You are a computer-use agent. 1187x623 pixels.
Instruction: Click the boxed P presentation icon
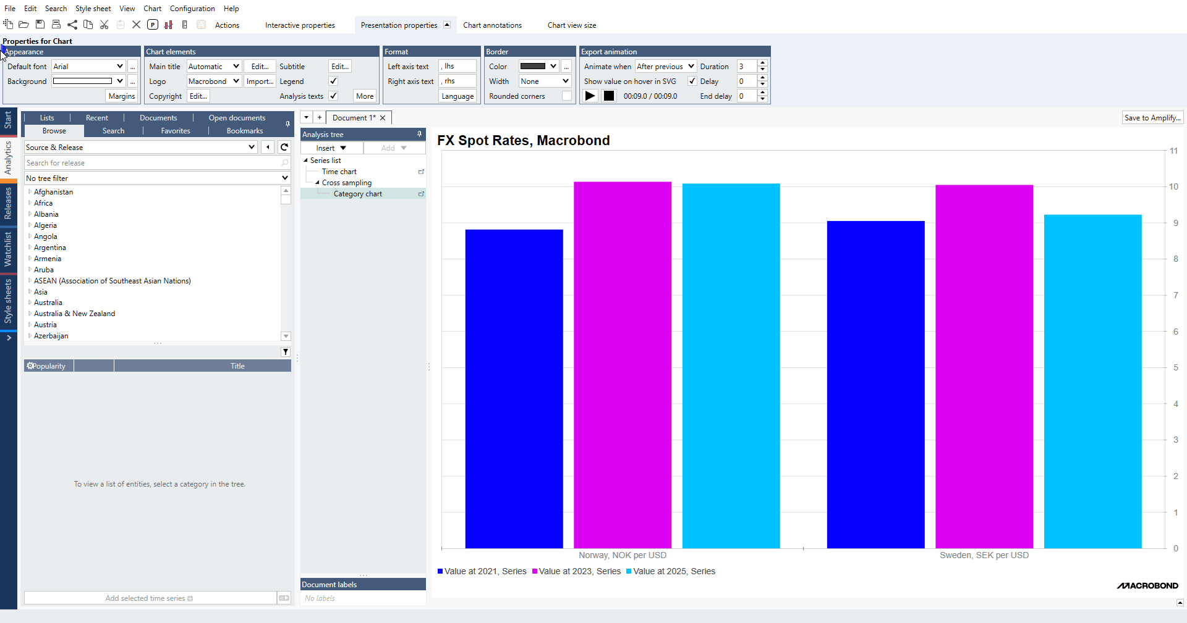[153, 25]
